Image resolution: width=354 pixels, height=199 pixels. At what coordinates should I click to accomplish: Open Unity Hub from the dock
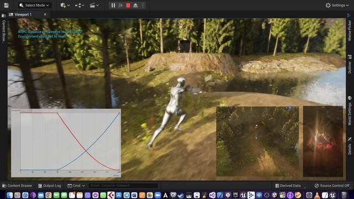(x=274, y=195)
